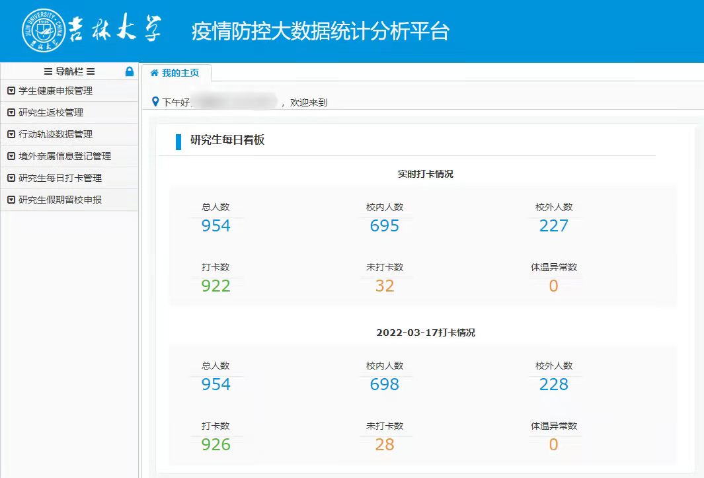This screenshot has height=478, width=704.
Task: Click 2022-03-17 未打卡数 value 28
Action: pos(385,444)
